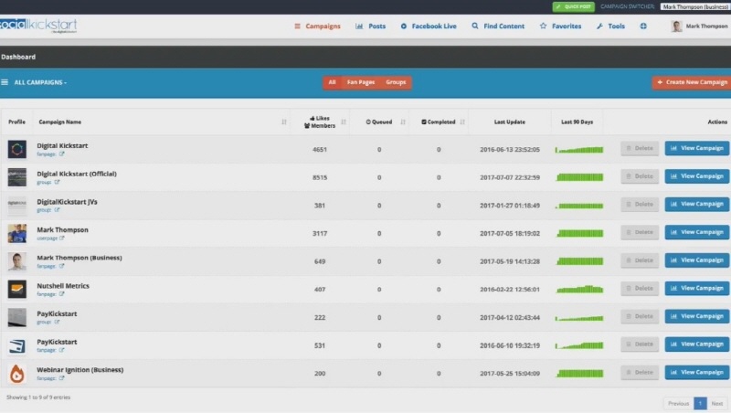Screen dimensions: 731x413
Task: Expand the All Campaigns dropdown
Action: [x=40, y=82]
